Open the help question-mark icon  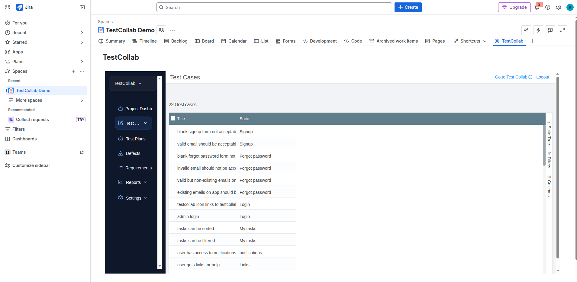pos(548,7)
